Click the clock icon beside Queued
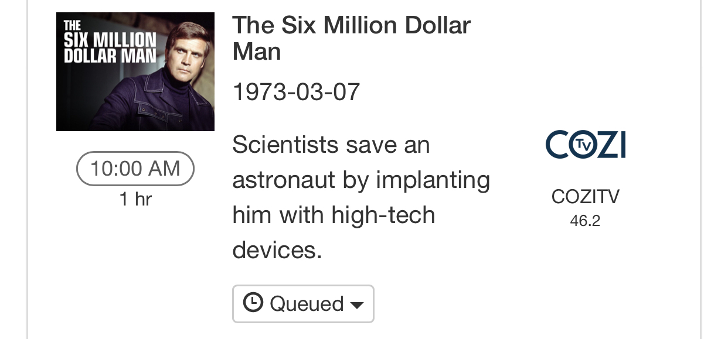 [x=253, y=303]
